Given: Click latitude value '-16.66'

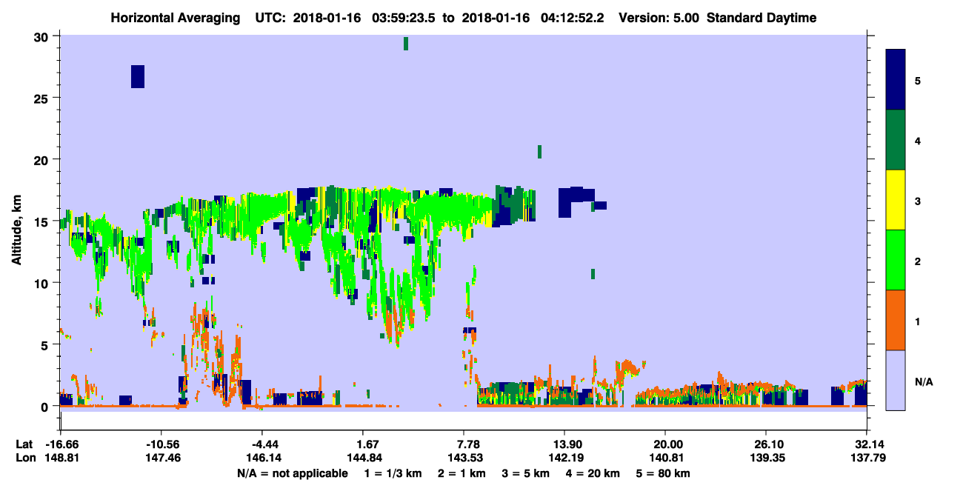Looking at the screenshot, I should tap(61, 444).
